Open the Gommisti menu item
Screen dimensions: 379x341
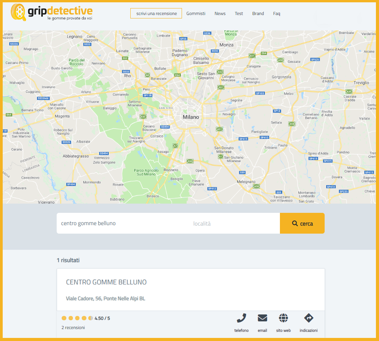(x=196, y=13)
